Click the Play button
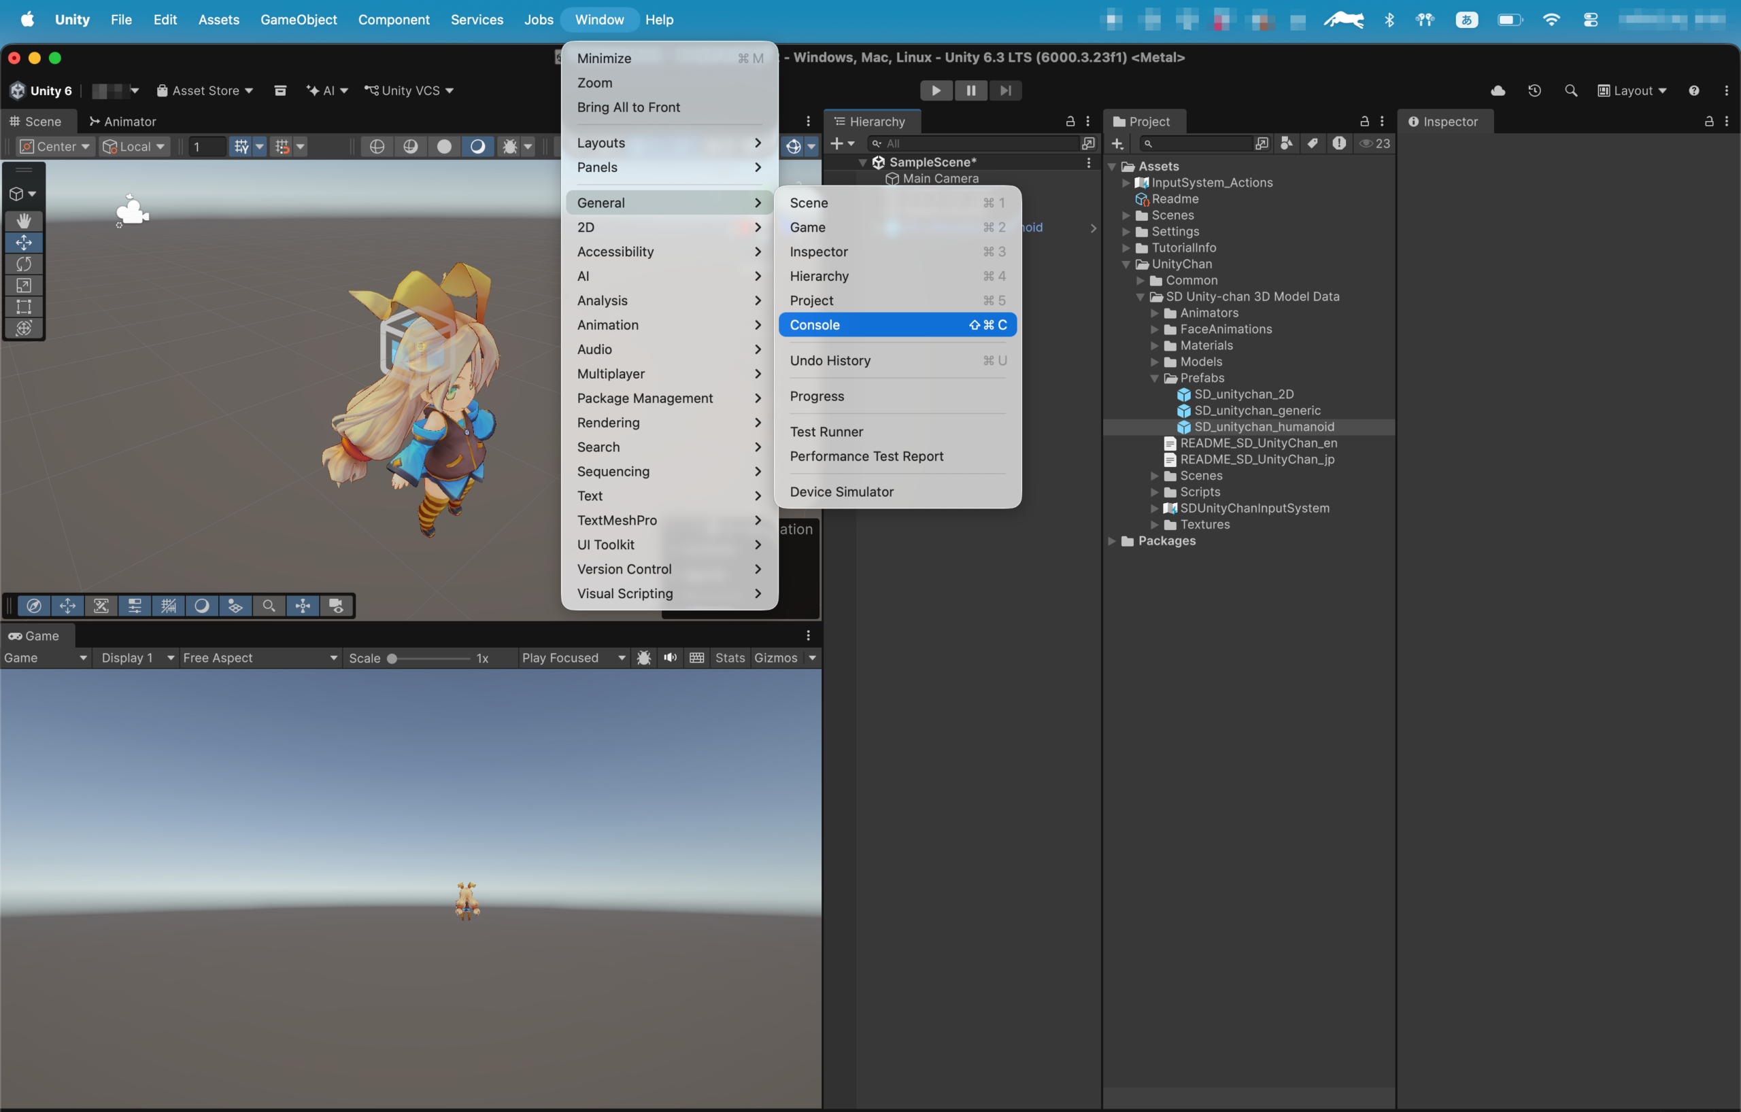1741x1112 pixels. (936, 90)
